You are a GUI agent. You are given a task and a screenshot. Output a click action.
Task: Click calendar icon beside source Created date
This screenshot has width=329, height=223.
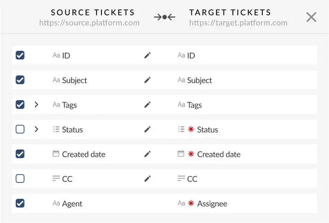point(56,154)
